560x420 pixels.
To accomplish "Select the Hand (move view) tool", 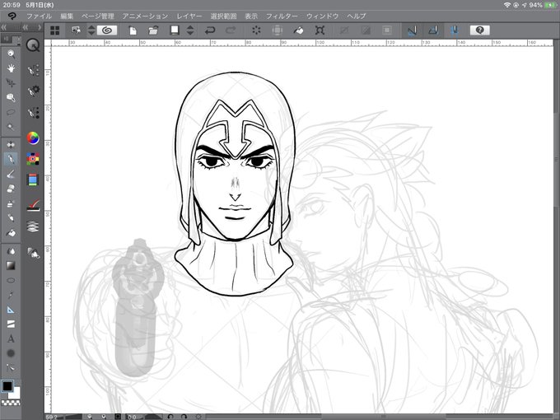I will click(x=11, y=68).
